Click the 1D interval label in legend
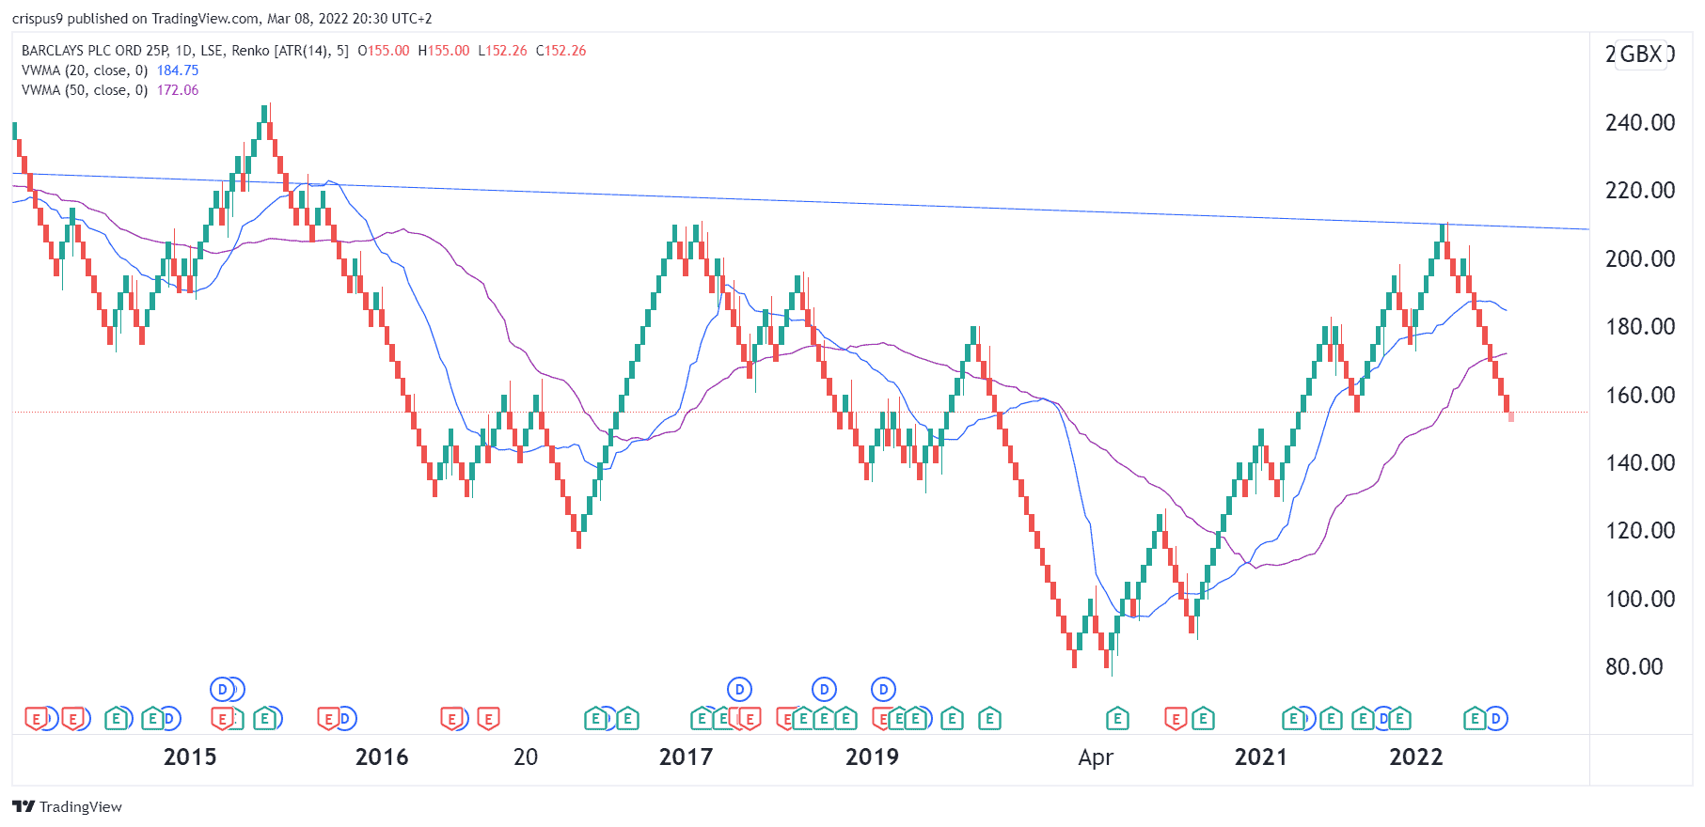 [183, 51]
